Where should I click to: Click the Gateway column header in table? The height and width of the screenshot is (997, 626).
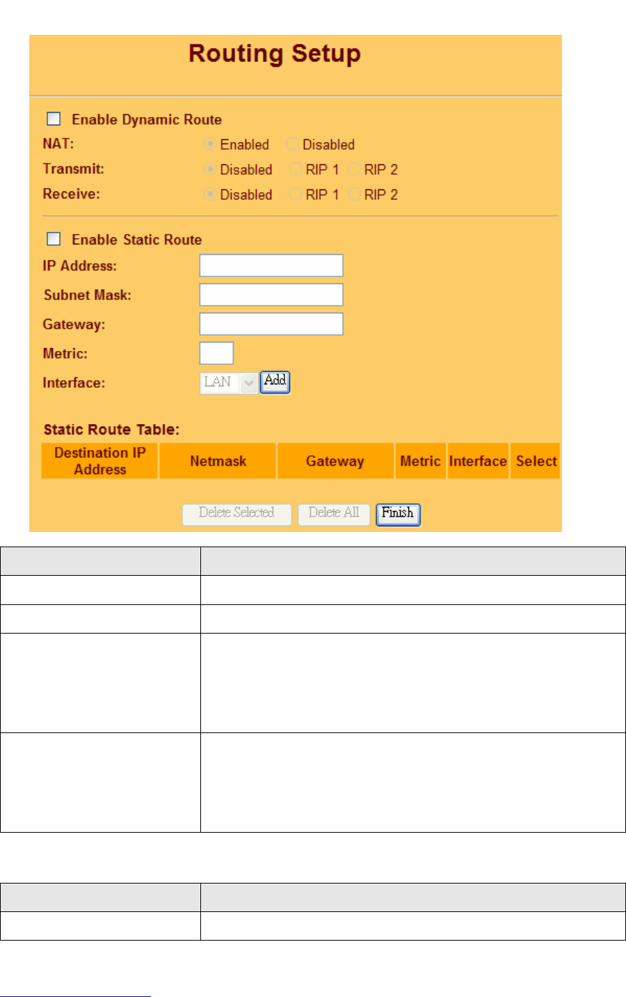[335, 461]
